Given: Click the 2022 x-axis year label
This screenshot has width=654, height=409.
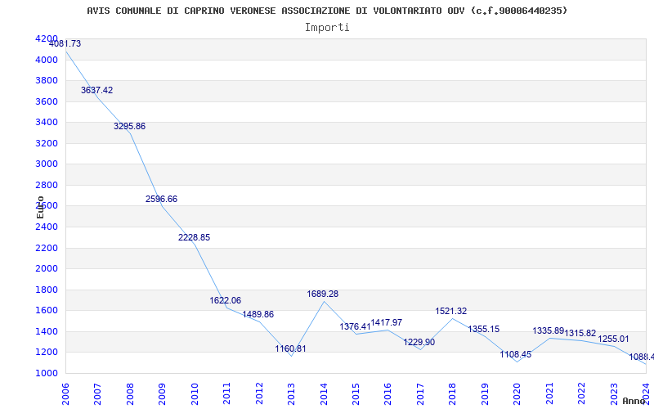Looking at the screenshot, I should [x=581, y=394].
